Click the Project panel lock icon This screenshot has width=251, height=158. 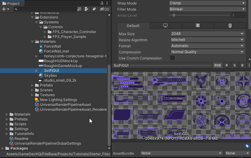click(x=102, y=3)
